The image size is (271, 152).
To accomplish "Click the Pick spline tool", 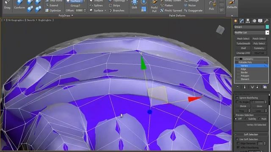I will pyautogui.click(x=211, y=5).
